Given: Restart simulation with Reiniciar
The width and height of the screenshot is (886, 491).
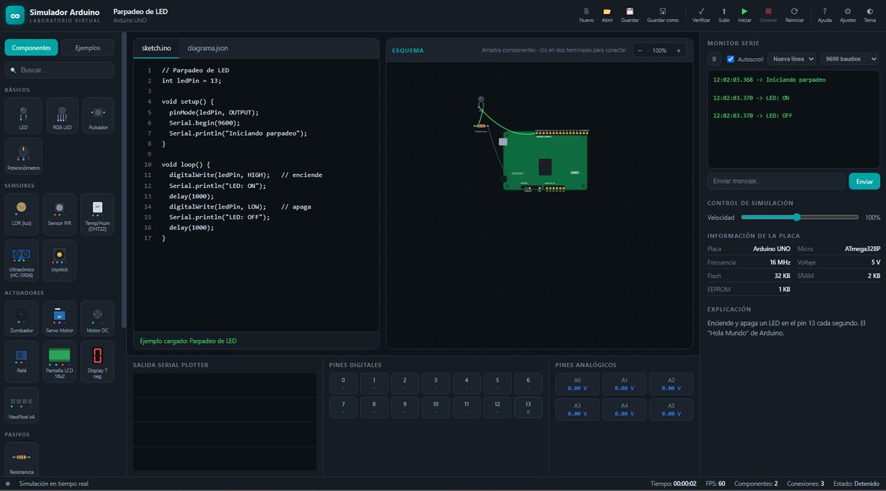Looking at the screenshot, I should click(794, 15).
